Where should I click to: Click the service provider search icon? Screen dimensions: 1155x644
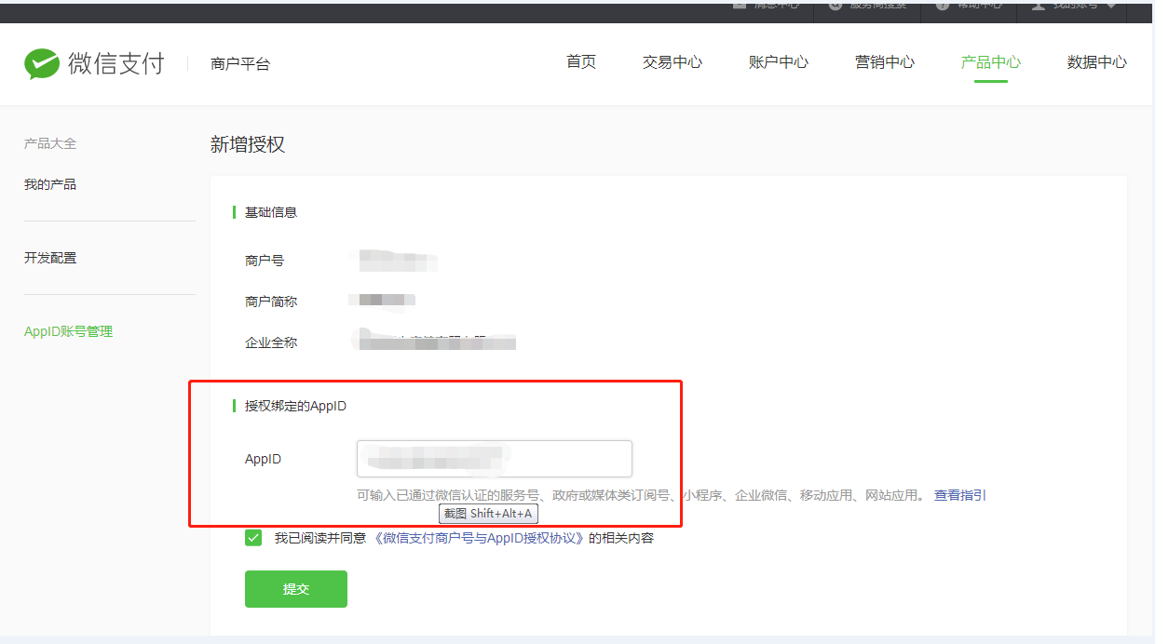(835, 5)
